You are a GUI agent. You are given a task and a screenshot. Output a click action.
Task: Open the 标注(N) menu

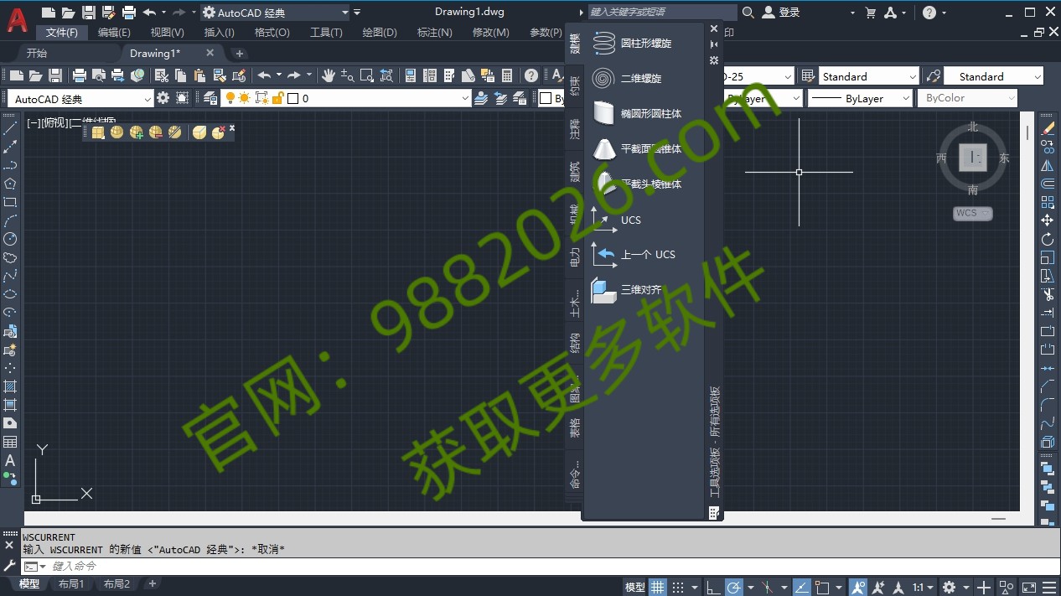click(x=434, y=32)
